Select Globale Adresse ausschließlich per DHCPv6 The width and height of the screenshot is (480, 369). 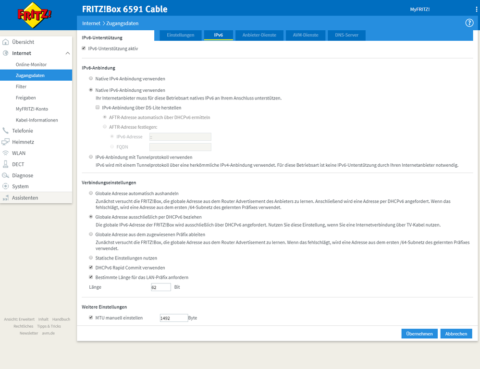click(x=91, y=217)
